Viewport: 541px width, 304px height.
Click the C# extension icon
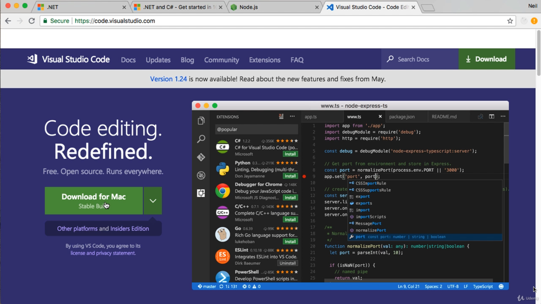pos(222,147)
